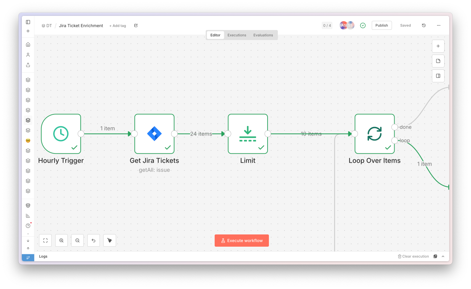Click the Add tag link
Screen dimensions: 471x289
[118, 26]
